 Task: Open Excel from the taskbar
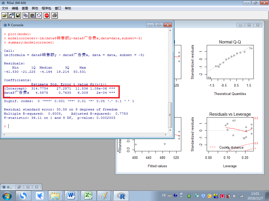tap(87, 196)
